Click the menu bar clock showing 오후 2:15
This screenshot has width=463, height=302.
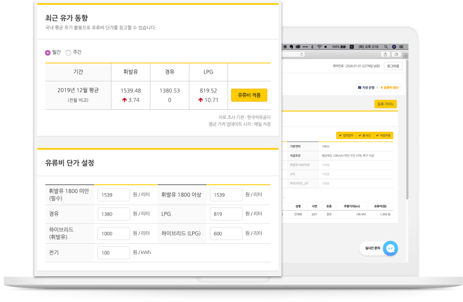pos(368,47)
